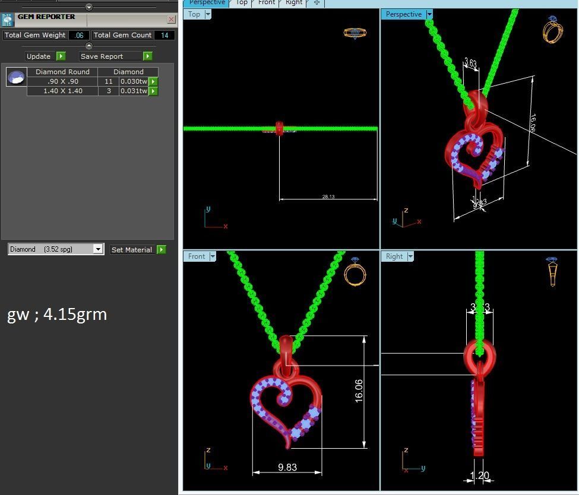Click the .90 X .90 size cell
Image resolution: width=579 pixels, height=495 pixels.
(62, 81)
